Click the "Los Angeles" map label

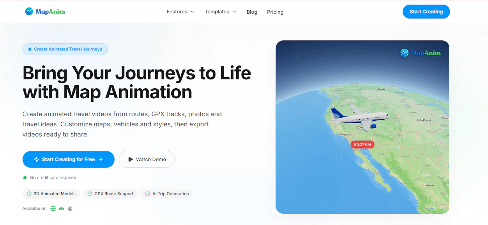[x=344, y=134]
